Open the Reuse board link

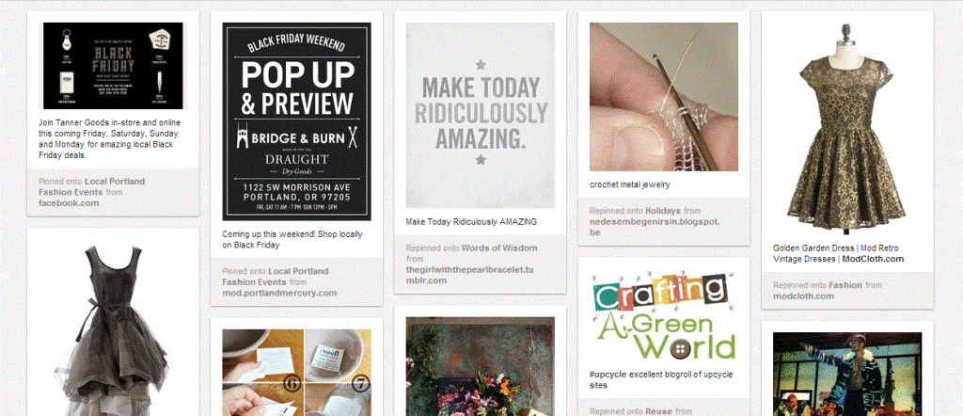pos(658,411)
